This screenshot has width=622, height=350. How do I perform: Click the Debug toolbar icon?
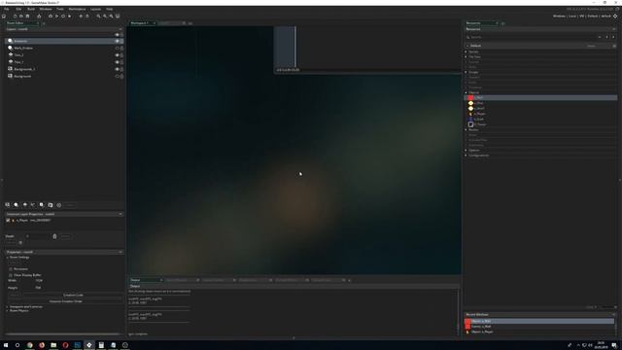(x=51, y=17)
